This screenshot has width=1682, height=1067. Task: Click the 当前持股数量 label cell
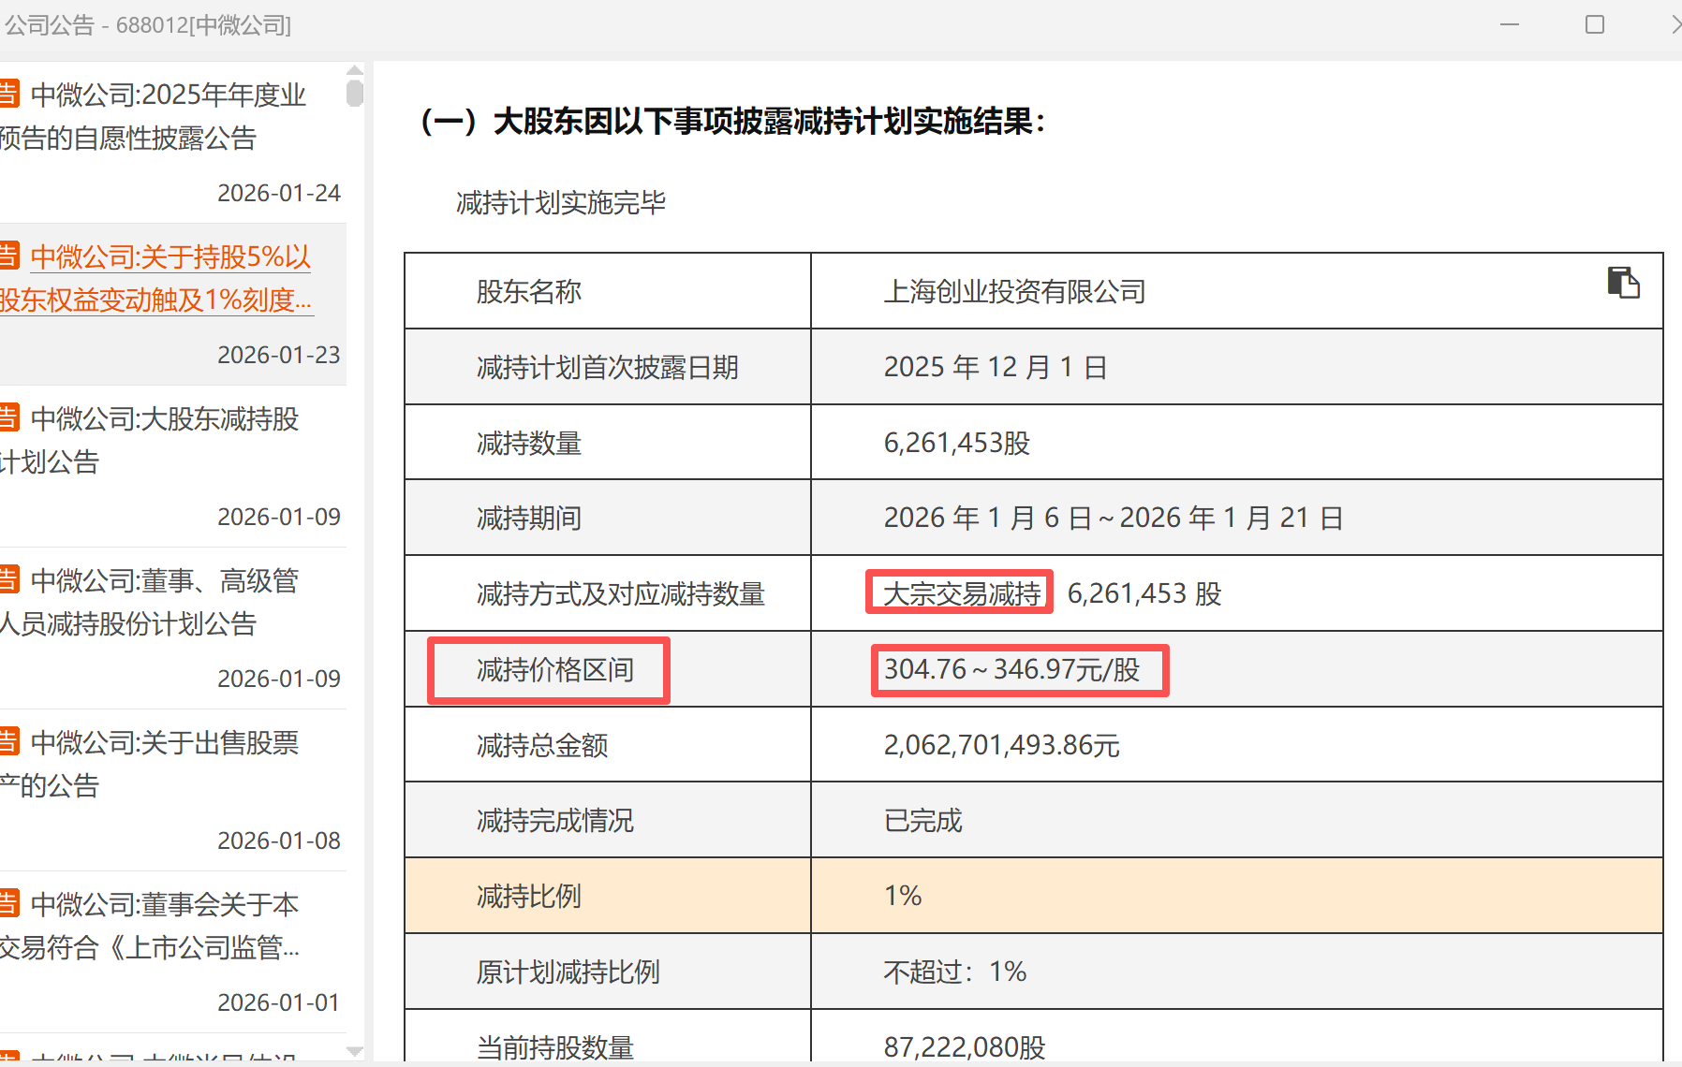pos(608,1036)
